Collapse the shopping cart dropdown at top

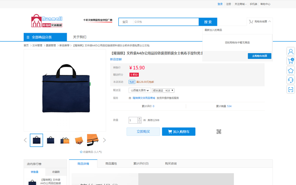(x=260, y=21)
